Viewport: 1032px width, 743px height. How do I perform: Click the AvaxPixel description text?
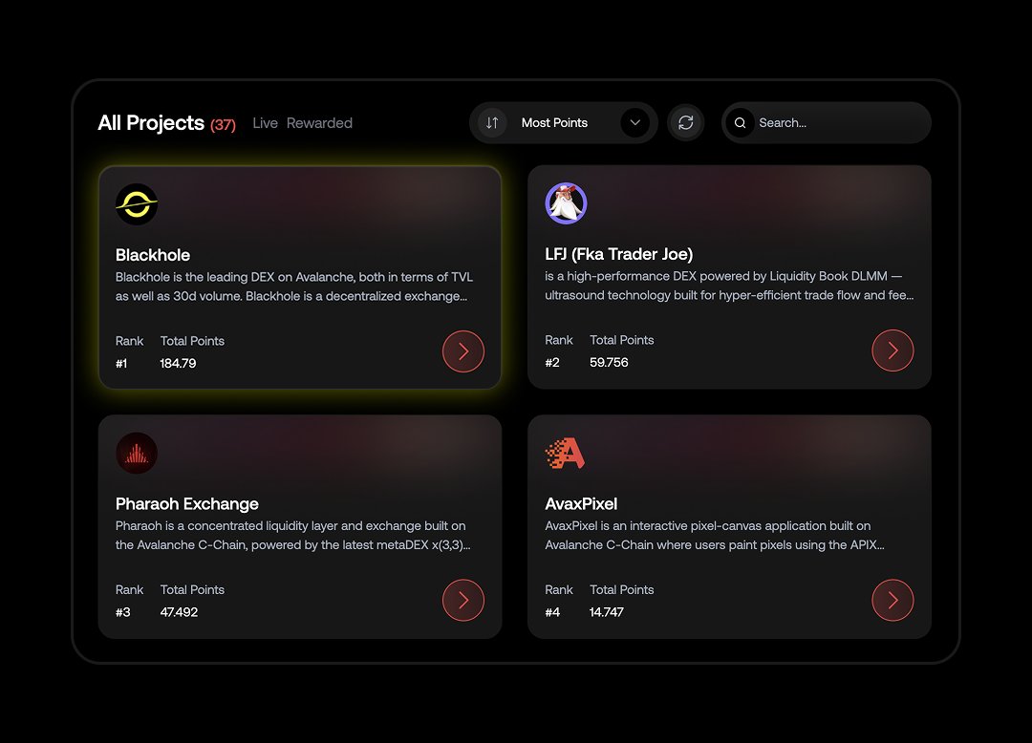(715, 535)
